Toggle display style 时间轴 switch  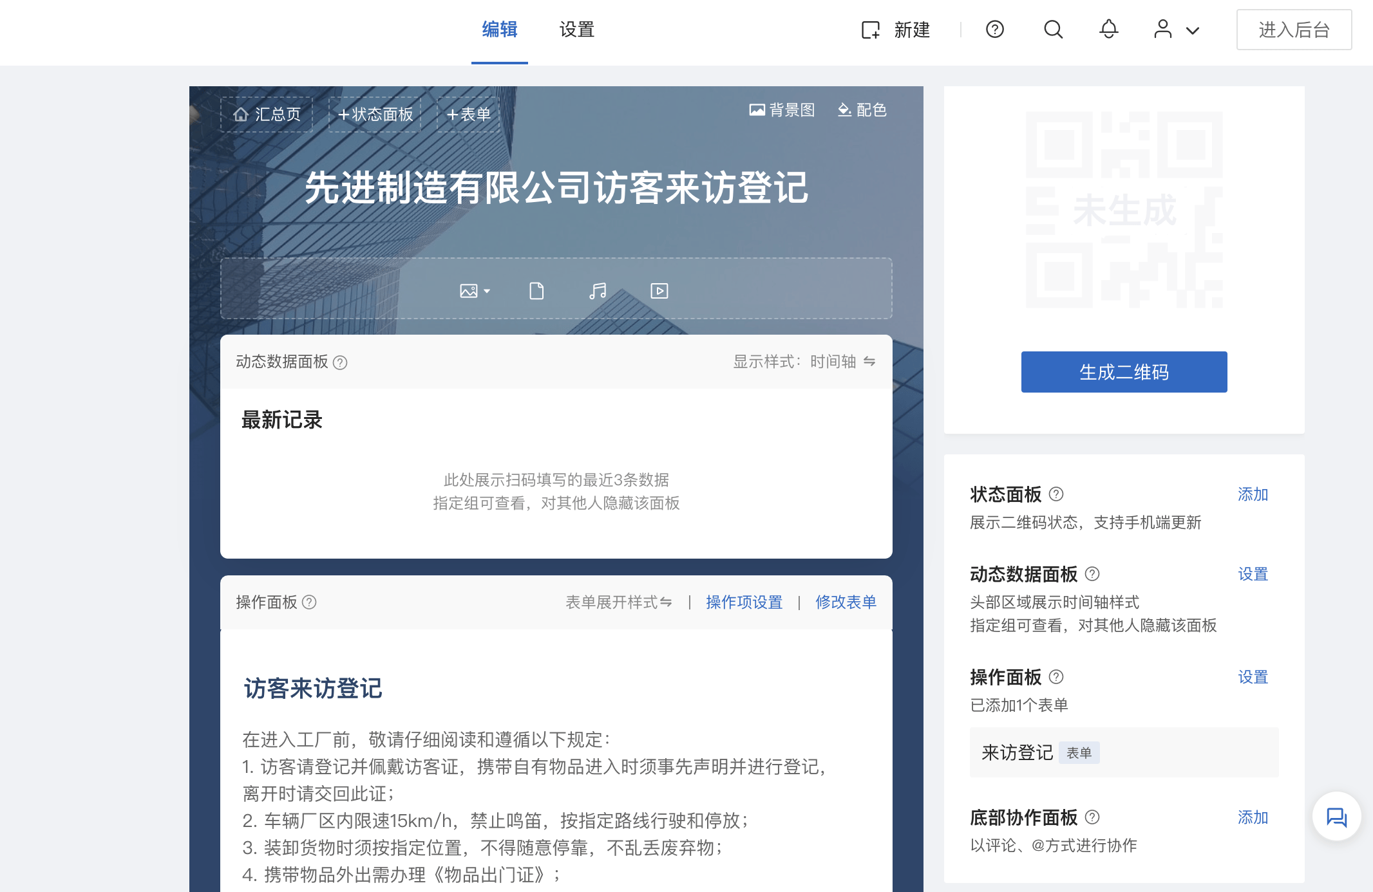click(869, 361)
